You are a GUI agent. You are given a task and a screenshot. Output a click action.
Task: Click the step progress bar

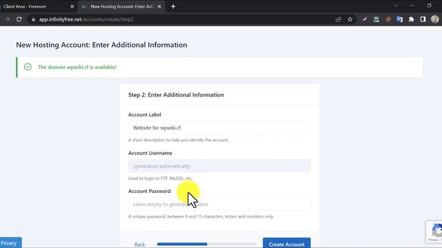[206, 244]
